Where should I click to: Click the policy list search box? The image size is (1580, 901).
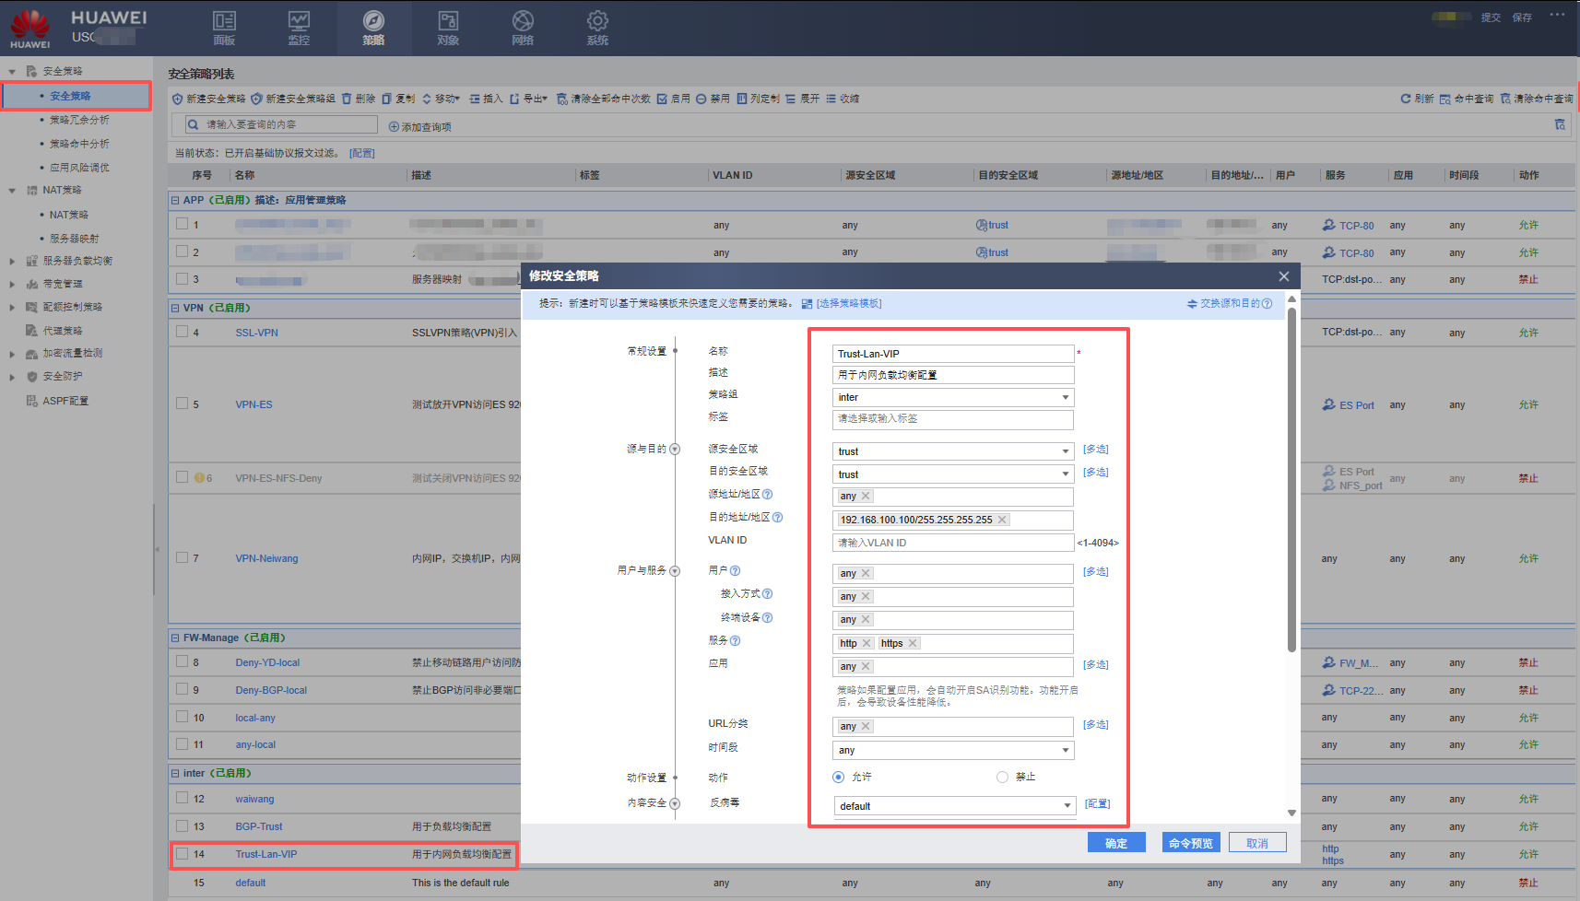(x=281, y=124)
